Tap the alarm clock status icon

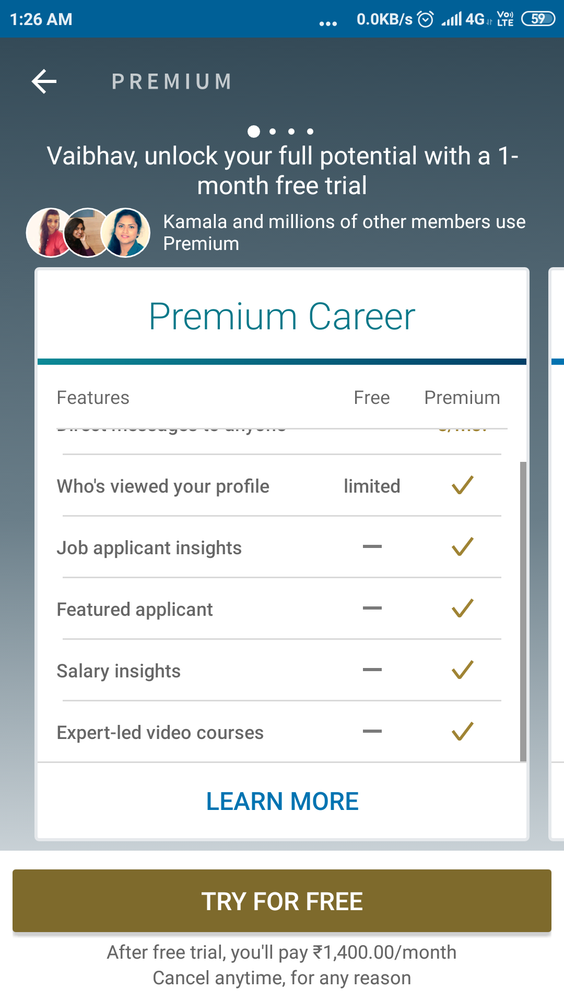[426, 19]
